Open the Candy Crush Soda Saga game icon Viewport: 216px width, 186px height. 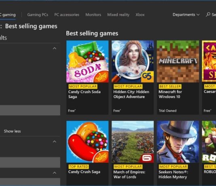tap(87, 62)
